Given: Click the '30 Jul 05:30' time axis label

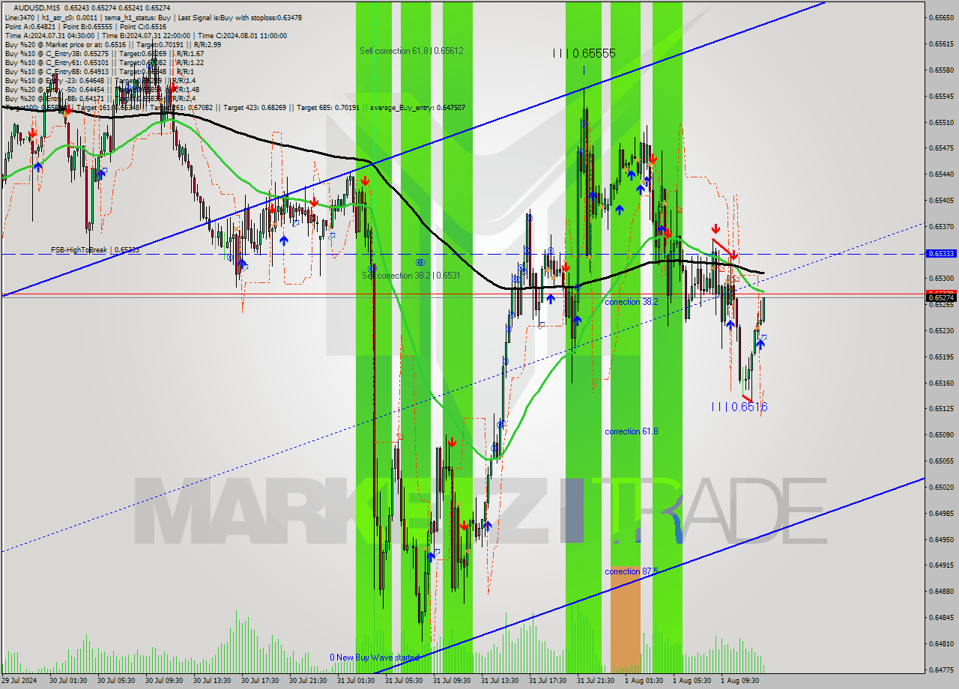Looking at the screenshot, I should pyautogui.click(x=115, y=681).
